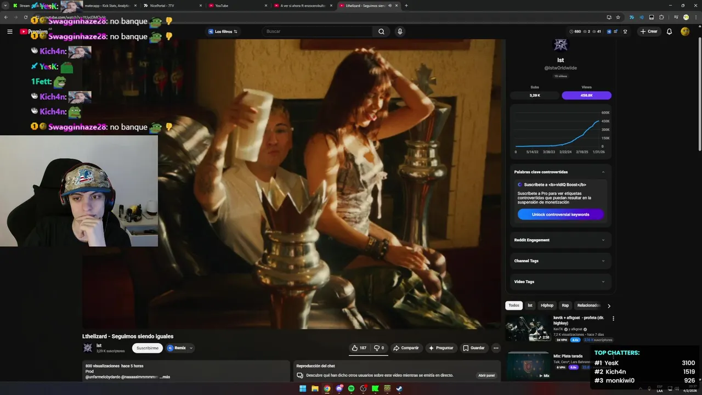This screenshot has height=395, width=702.
Task: Expand the Video Tags section
Action: pos(561,281)
